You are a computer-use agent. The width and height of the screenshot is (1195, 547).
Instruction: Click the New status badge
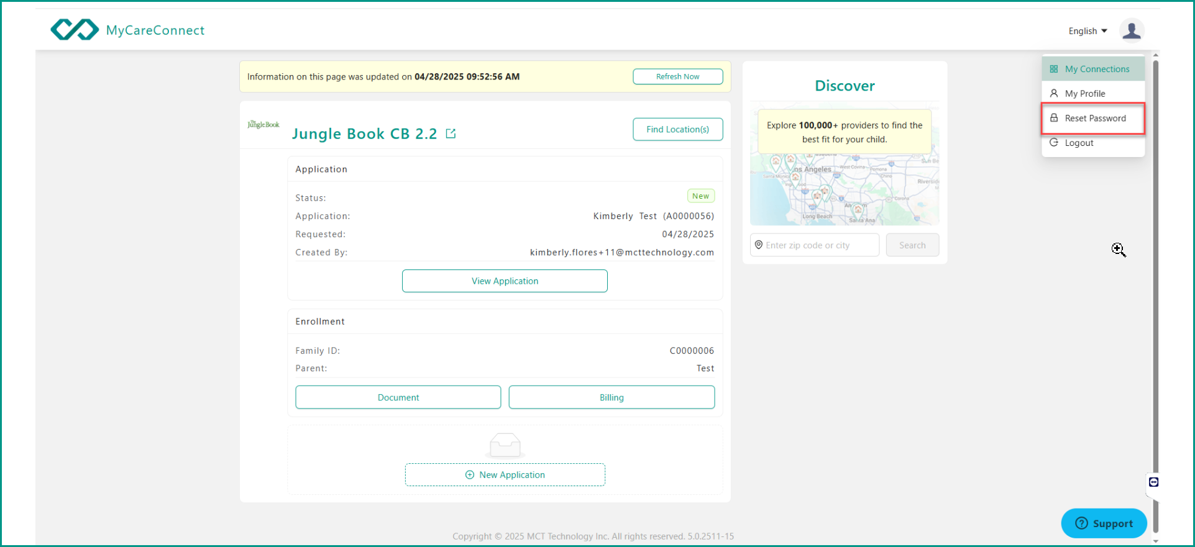point(700,196)
